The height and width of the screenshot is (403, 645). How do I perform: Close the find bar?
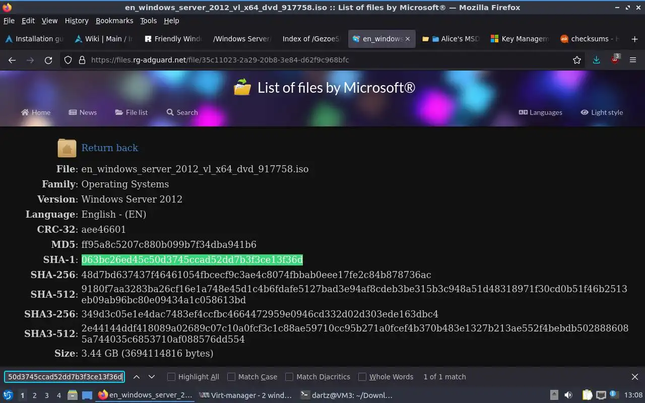[x=635, y=377]
